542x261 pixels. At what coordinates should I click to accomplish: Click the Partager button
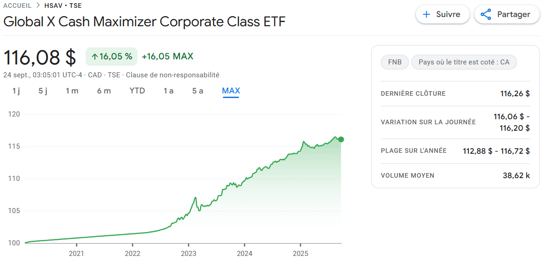pyautogui.click(x=507, y=14)
